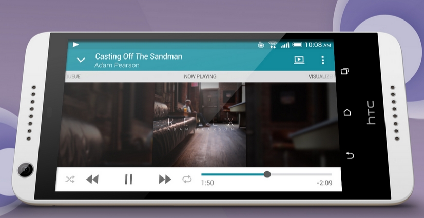Click the center album art cover
Viewport: 424px width, 218px height.
point(200,125)
